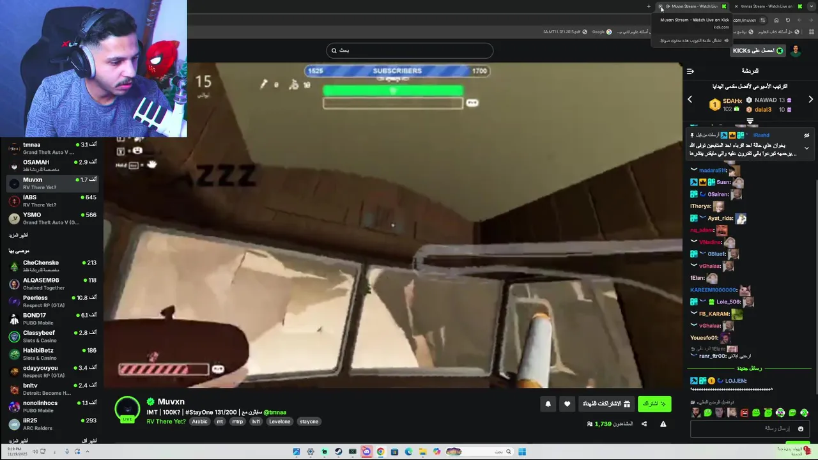Open odayyouyou recommended channel
This screenshot has height=460, width=818.
[x=51, y=372]
